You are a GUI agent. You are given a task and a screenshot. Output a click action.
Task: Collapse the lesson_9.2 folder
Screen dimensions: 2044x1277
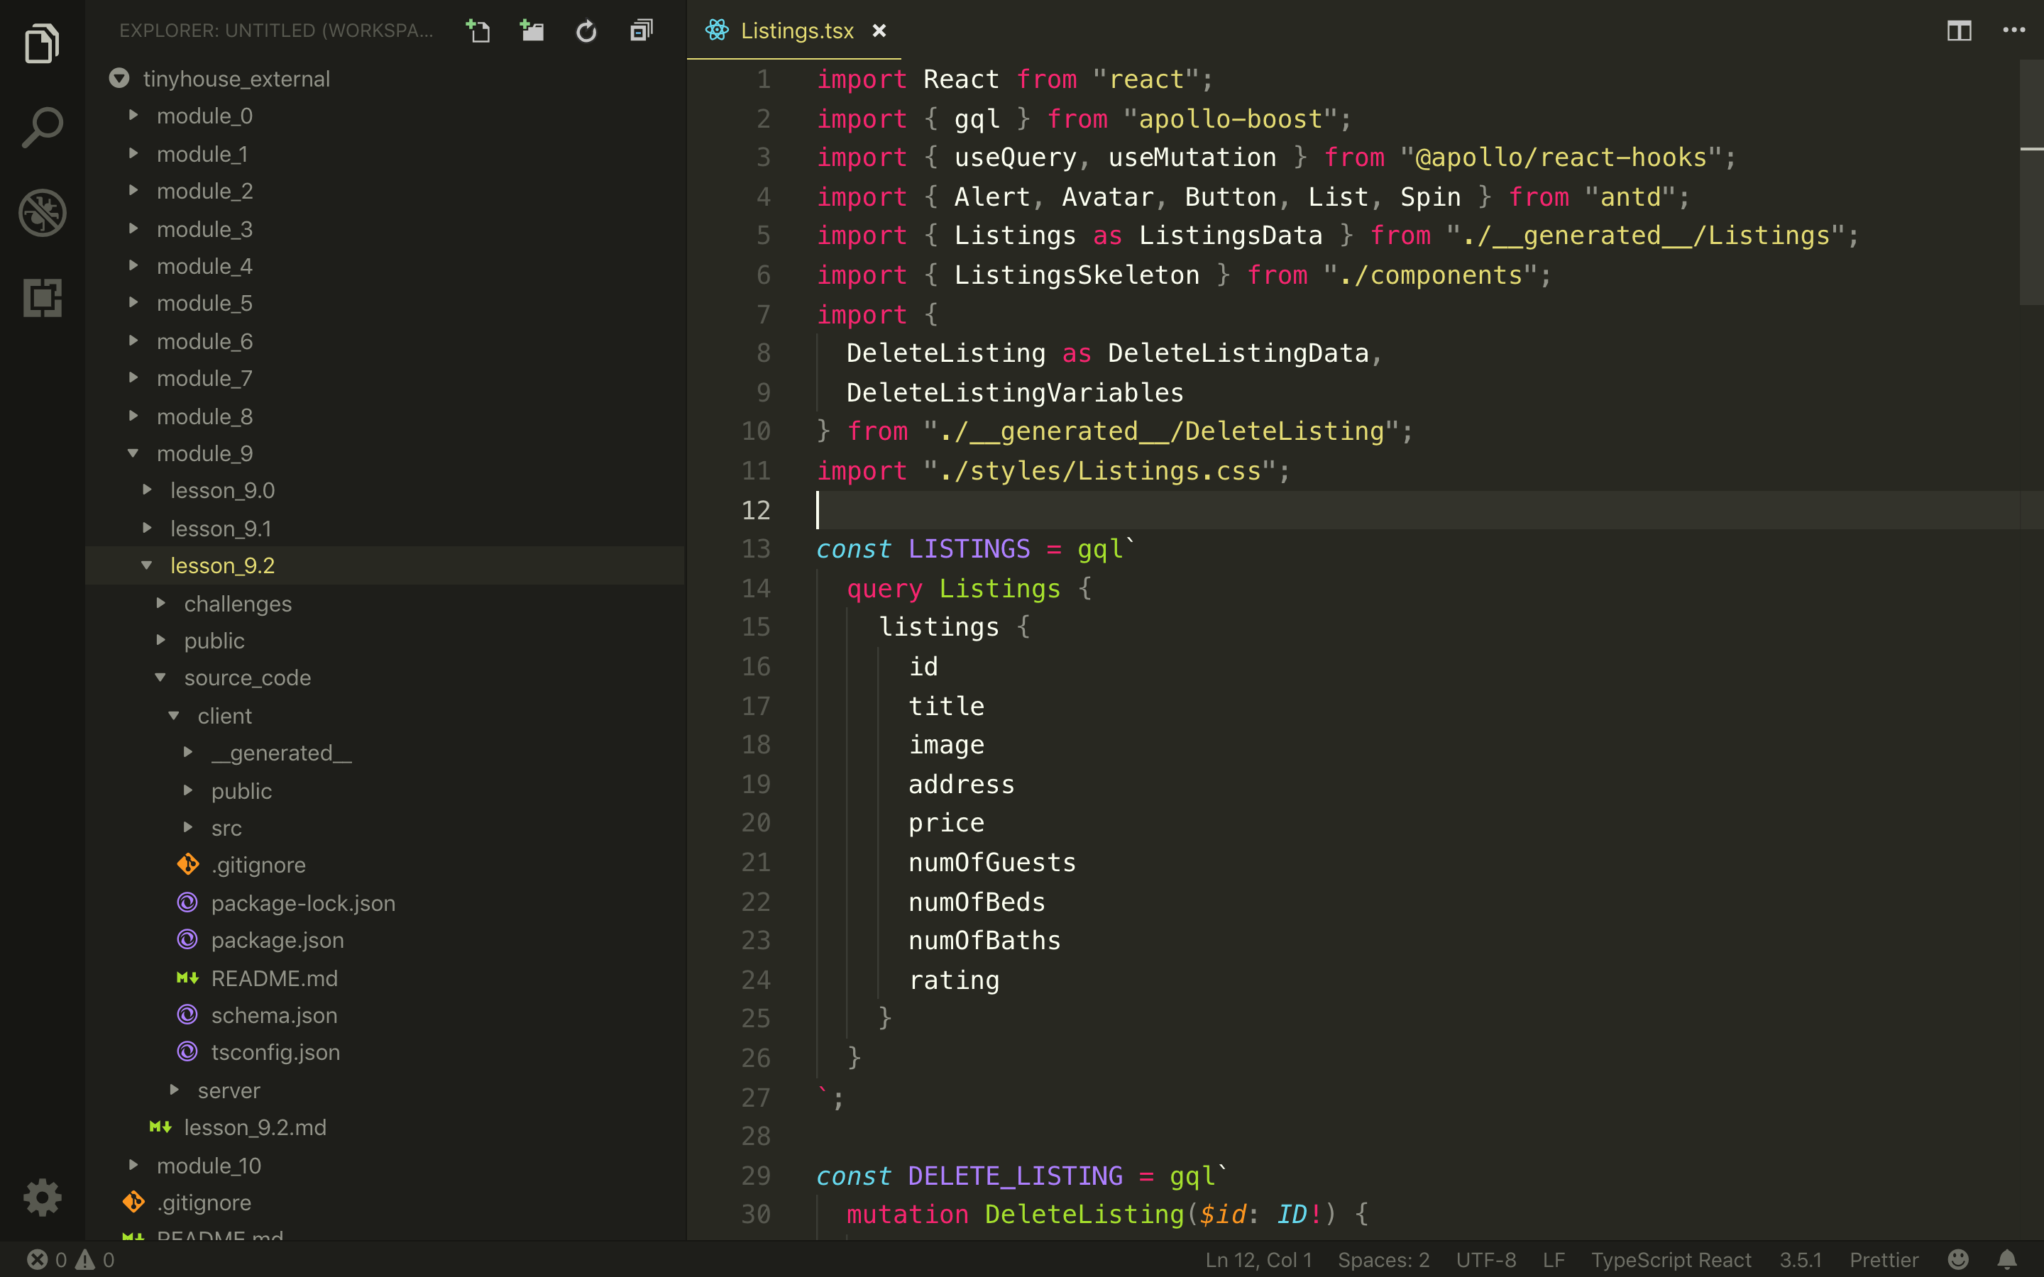pos(222,566)
